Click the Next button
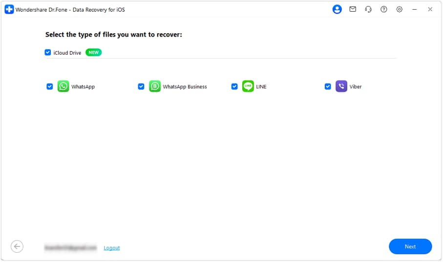 point(410,246)
